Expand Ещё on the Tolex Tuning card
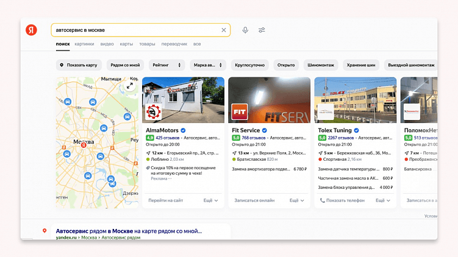 [x=383, y=200]
